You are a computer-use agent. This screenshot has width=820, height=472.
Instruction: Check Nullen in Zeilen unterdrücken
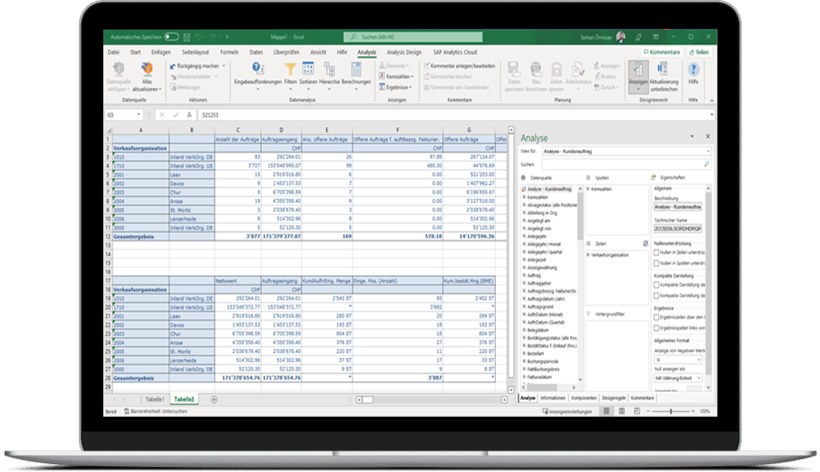coord(657,253)
